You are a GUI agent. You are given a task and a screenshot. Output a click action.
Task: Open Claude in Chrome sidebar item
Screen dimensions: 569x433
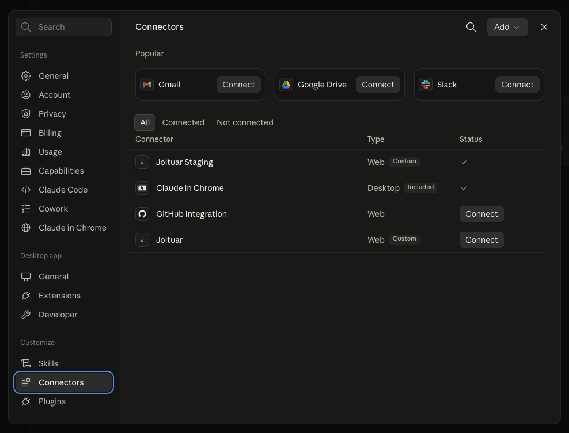(63, 228)
